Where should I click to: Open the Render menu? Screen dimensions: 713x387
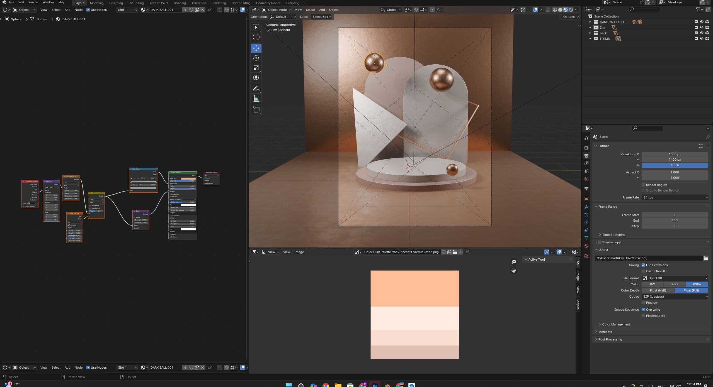point(33,2)
